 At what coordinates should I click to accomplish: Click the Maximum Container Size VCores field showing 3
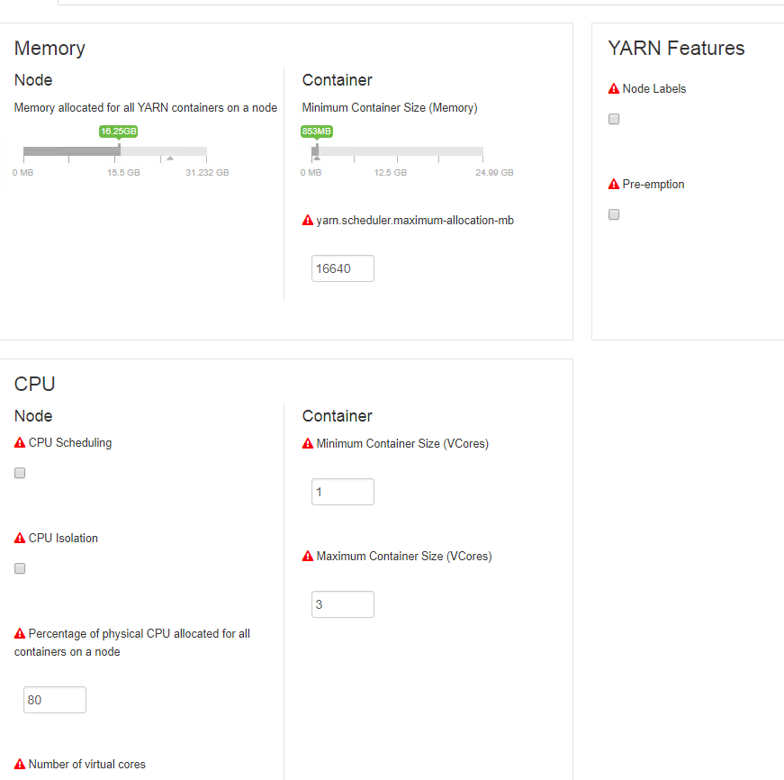pyautogui.click(x=342, y=603)
